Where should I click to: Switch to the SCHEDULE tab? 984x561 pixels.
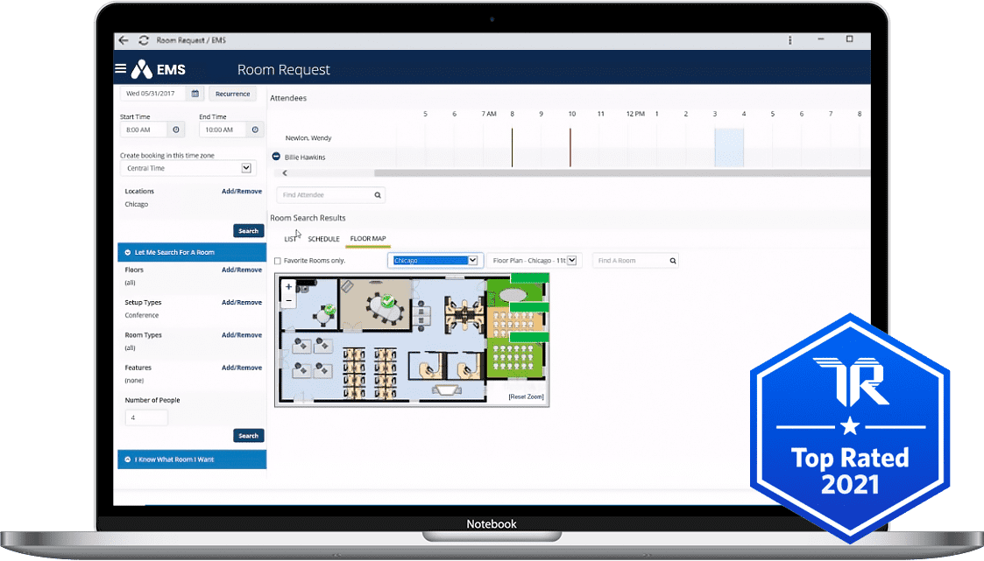(x=324, y=239)
